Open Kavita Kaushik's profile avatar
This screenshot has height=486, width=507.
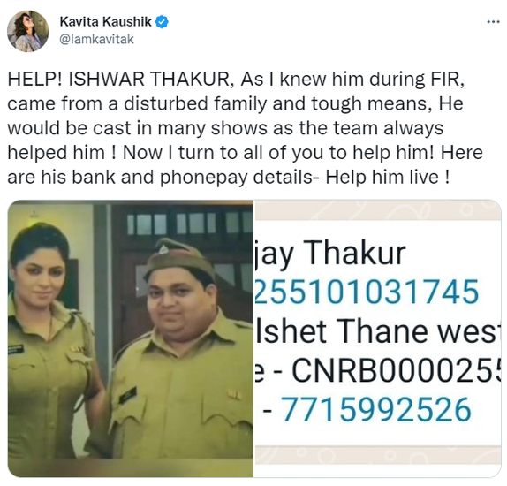28,31
